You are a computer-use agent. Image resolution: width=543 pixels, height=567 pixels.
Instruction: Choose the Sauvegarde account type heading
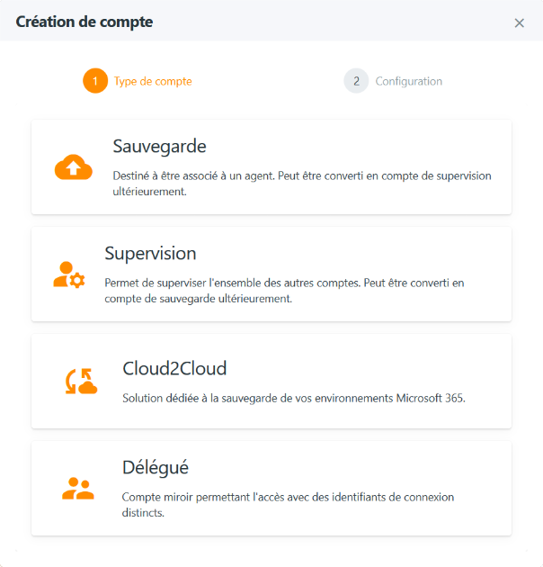[159, 147]
